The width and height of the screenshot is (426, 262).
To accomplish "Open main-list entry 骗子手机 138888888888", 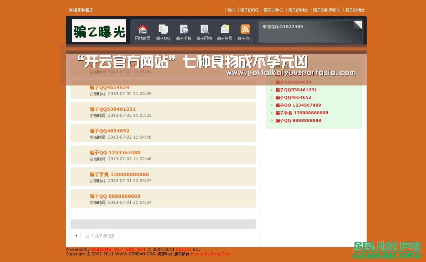I will [119, 174].
